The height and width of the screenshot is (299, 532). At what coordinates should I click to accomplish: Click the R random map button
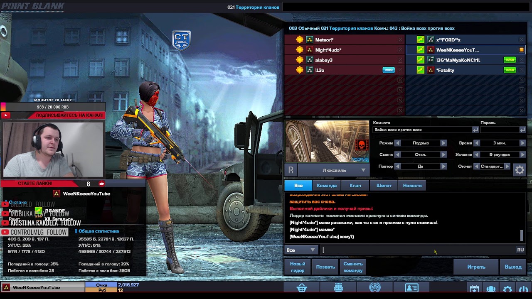[x=291, y=170]
